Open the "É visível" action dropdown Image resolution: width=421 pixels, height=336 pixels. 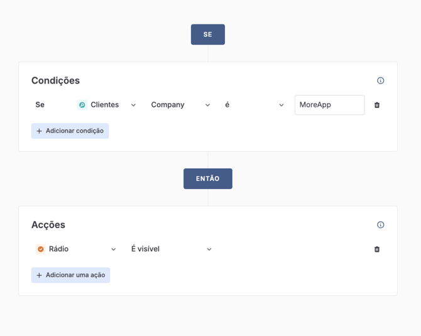(x=171, y=249)
